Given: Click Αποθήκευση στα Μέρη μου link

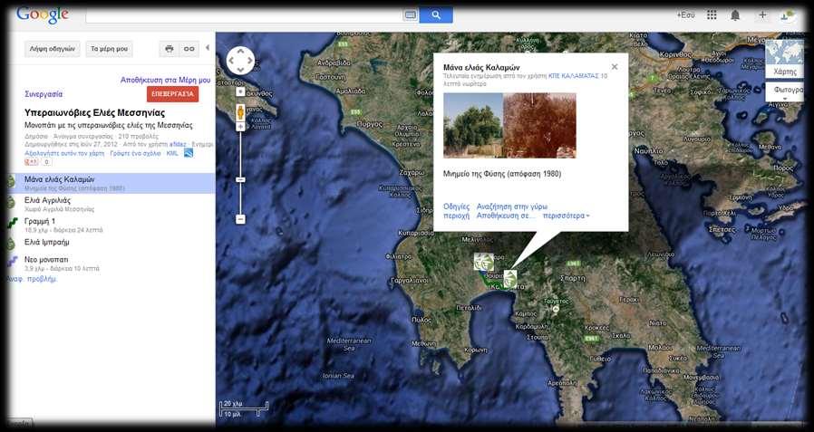Looking at the screenshot, I should [166, 80].
